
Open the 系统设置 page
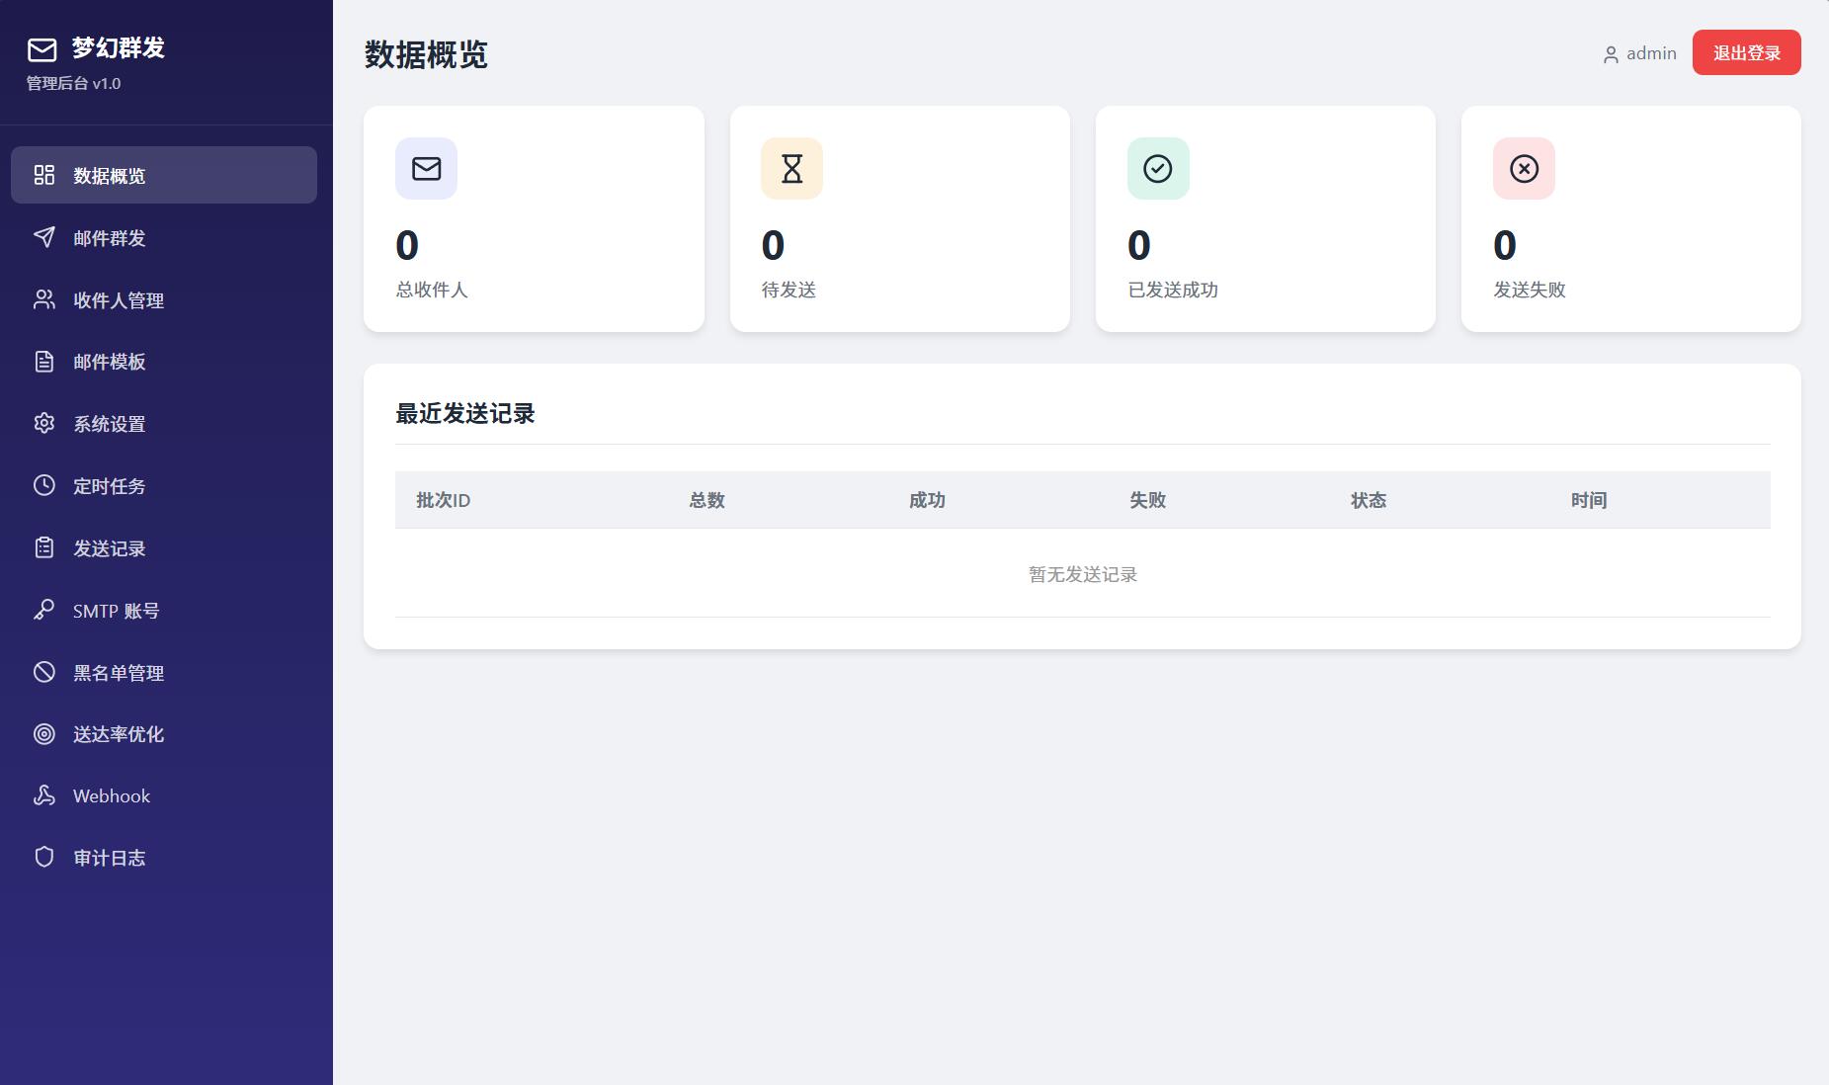pyautogui.click(x=164, y=423)
